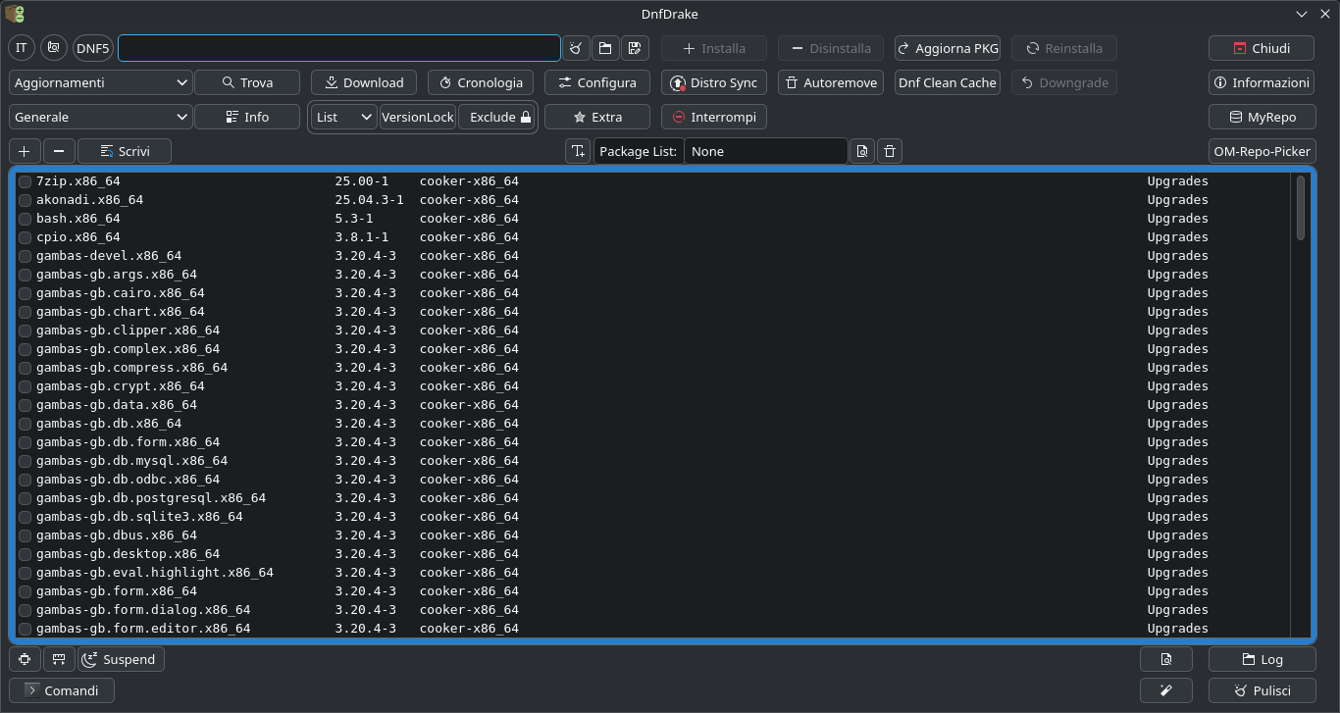Click the plus icon button above the package list
1340x713 pixels.
tap(25, 151)
